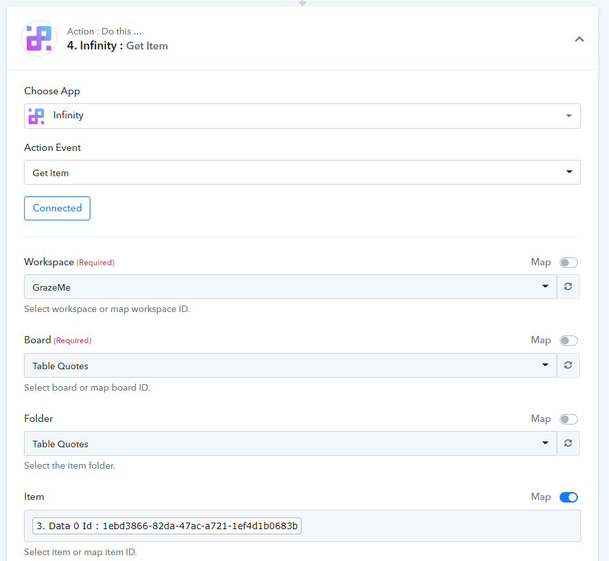Refresh the Workspace list

[x=568, y=287]
